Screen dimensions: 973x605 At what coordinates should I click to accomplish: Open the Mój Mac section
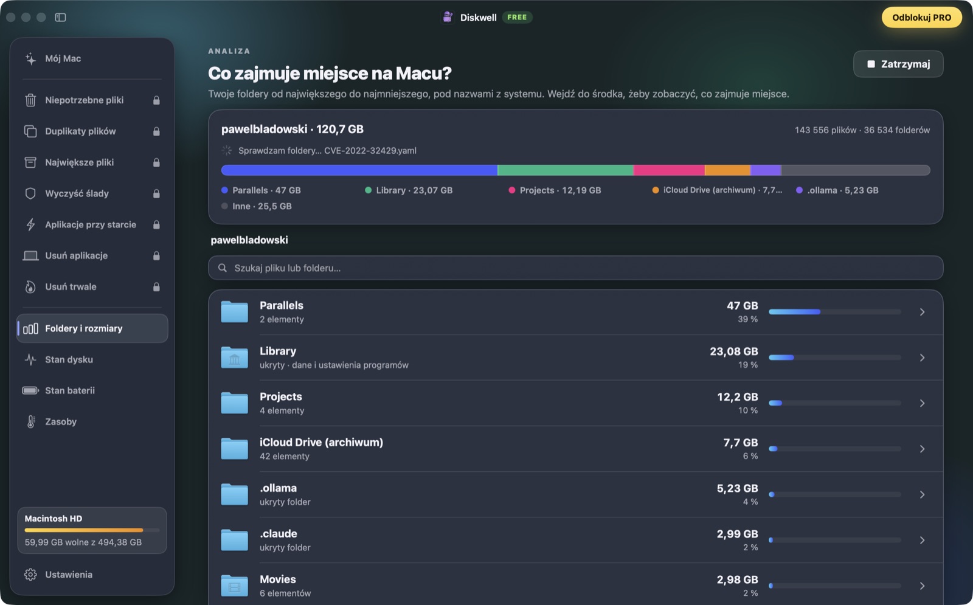tap(92, 58)
